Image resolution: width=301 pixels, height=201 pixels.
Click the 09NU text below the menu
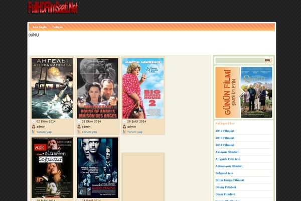(34, 35)
